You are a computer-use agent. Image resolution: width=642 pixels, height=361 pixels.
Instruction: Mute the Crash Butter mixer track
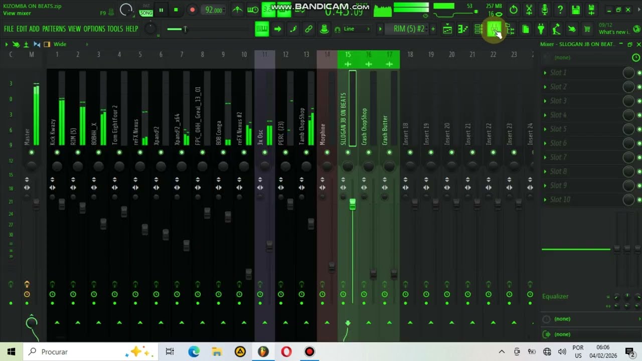[x=389, y=152]
